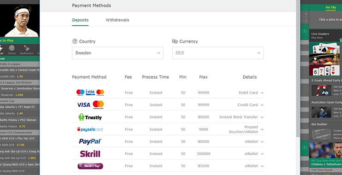Screen dimensions: 342x175
Task: Click the Visa Mastercard credit card logo
Action: (x=90, y=105)
